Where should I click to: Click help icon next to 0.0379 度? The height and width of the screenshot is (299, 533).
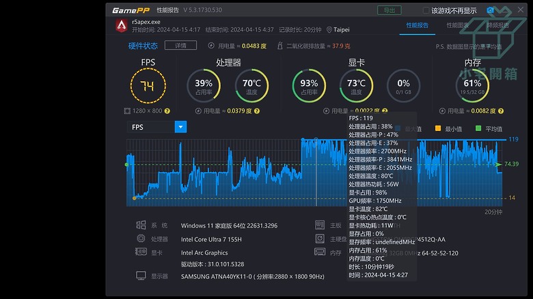point(257,111)
